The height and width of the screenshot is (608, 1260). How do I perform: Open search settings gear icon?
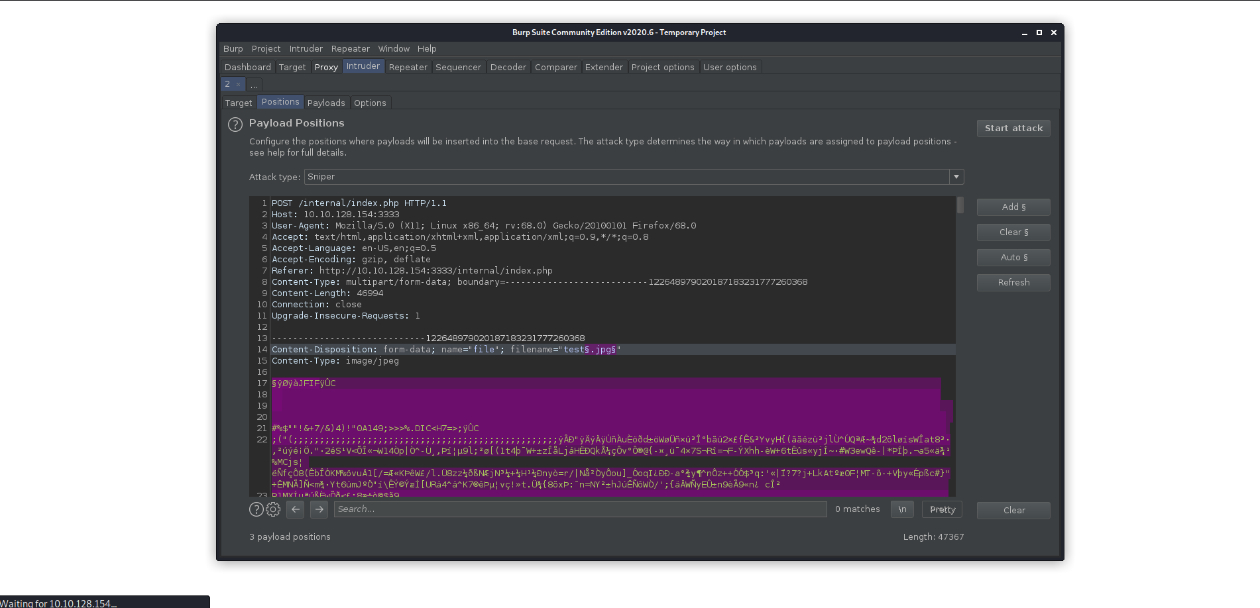pos(273,509)
